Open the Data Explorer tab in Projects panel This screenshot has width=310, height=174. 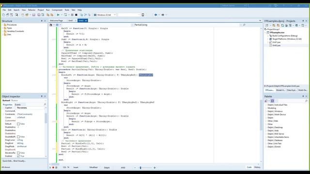tap(292, 90)
